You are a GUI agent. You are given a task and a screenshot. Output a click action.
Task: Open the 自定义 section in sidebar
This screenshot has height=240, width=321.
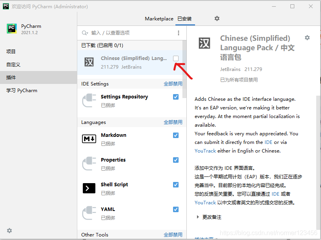point(38,65)
